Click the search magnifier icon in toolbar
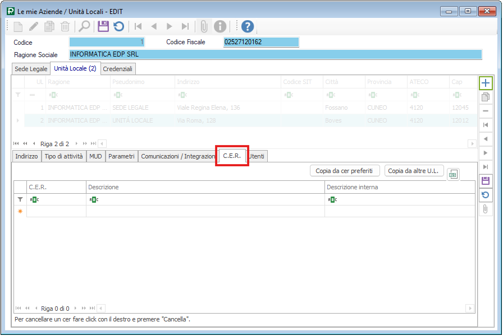The height and width of the screenshot is (336, 503). [x=84, y=26]
